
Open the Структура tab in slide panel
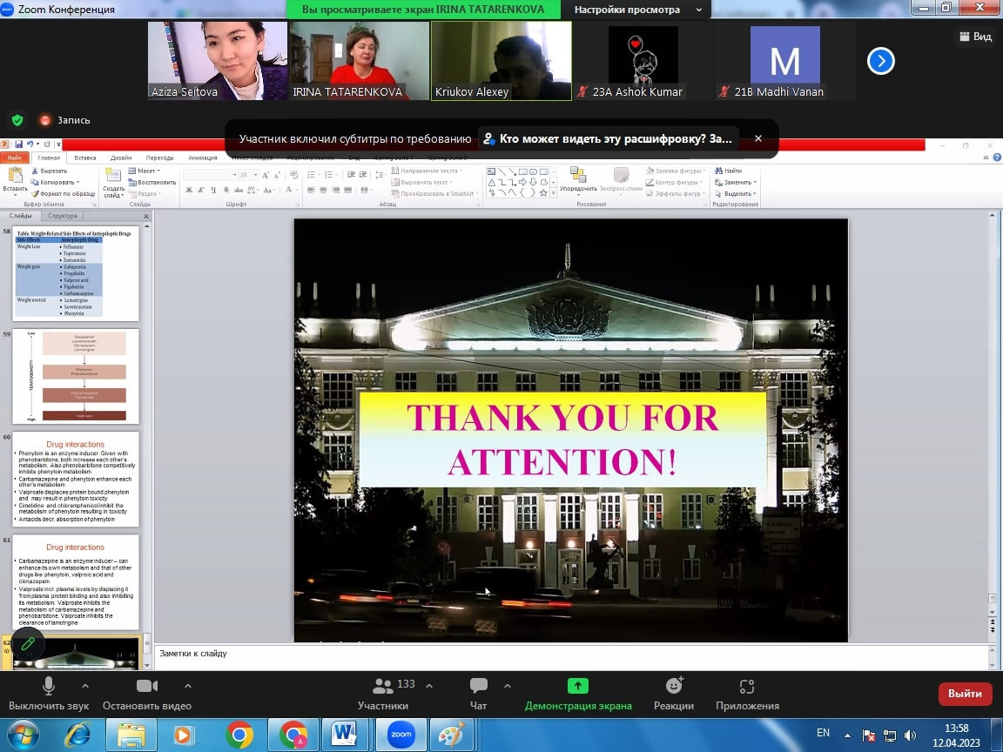(63, 216)
